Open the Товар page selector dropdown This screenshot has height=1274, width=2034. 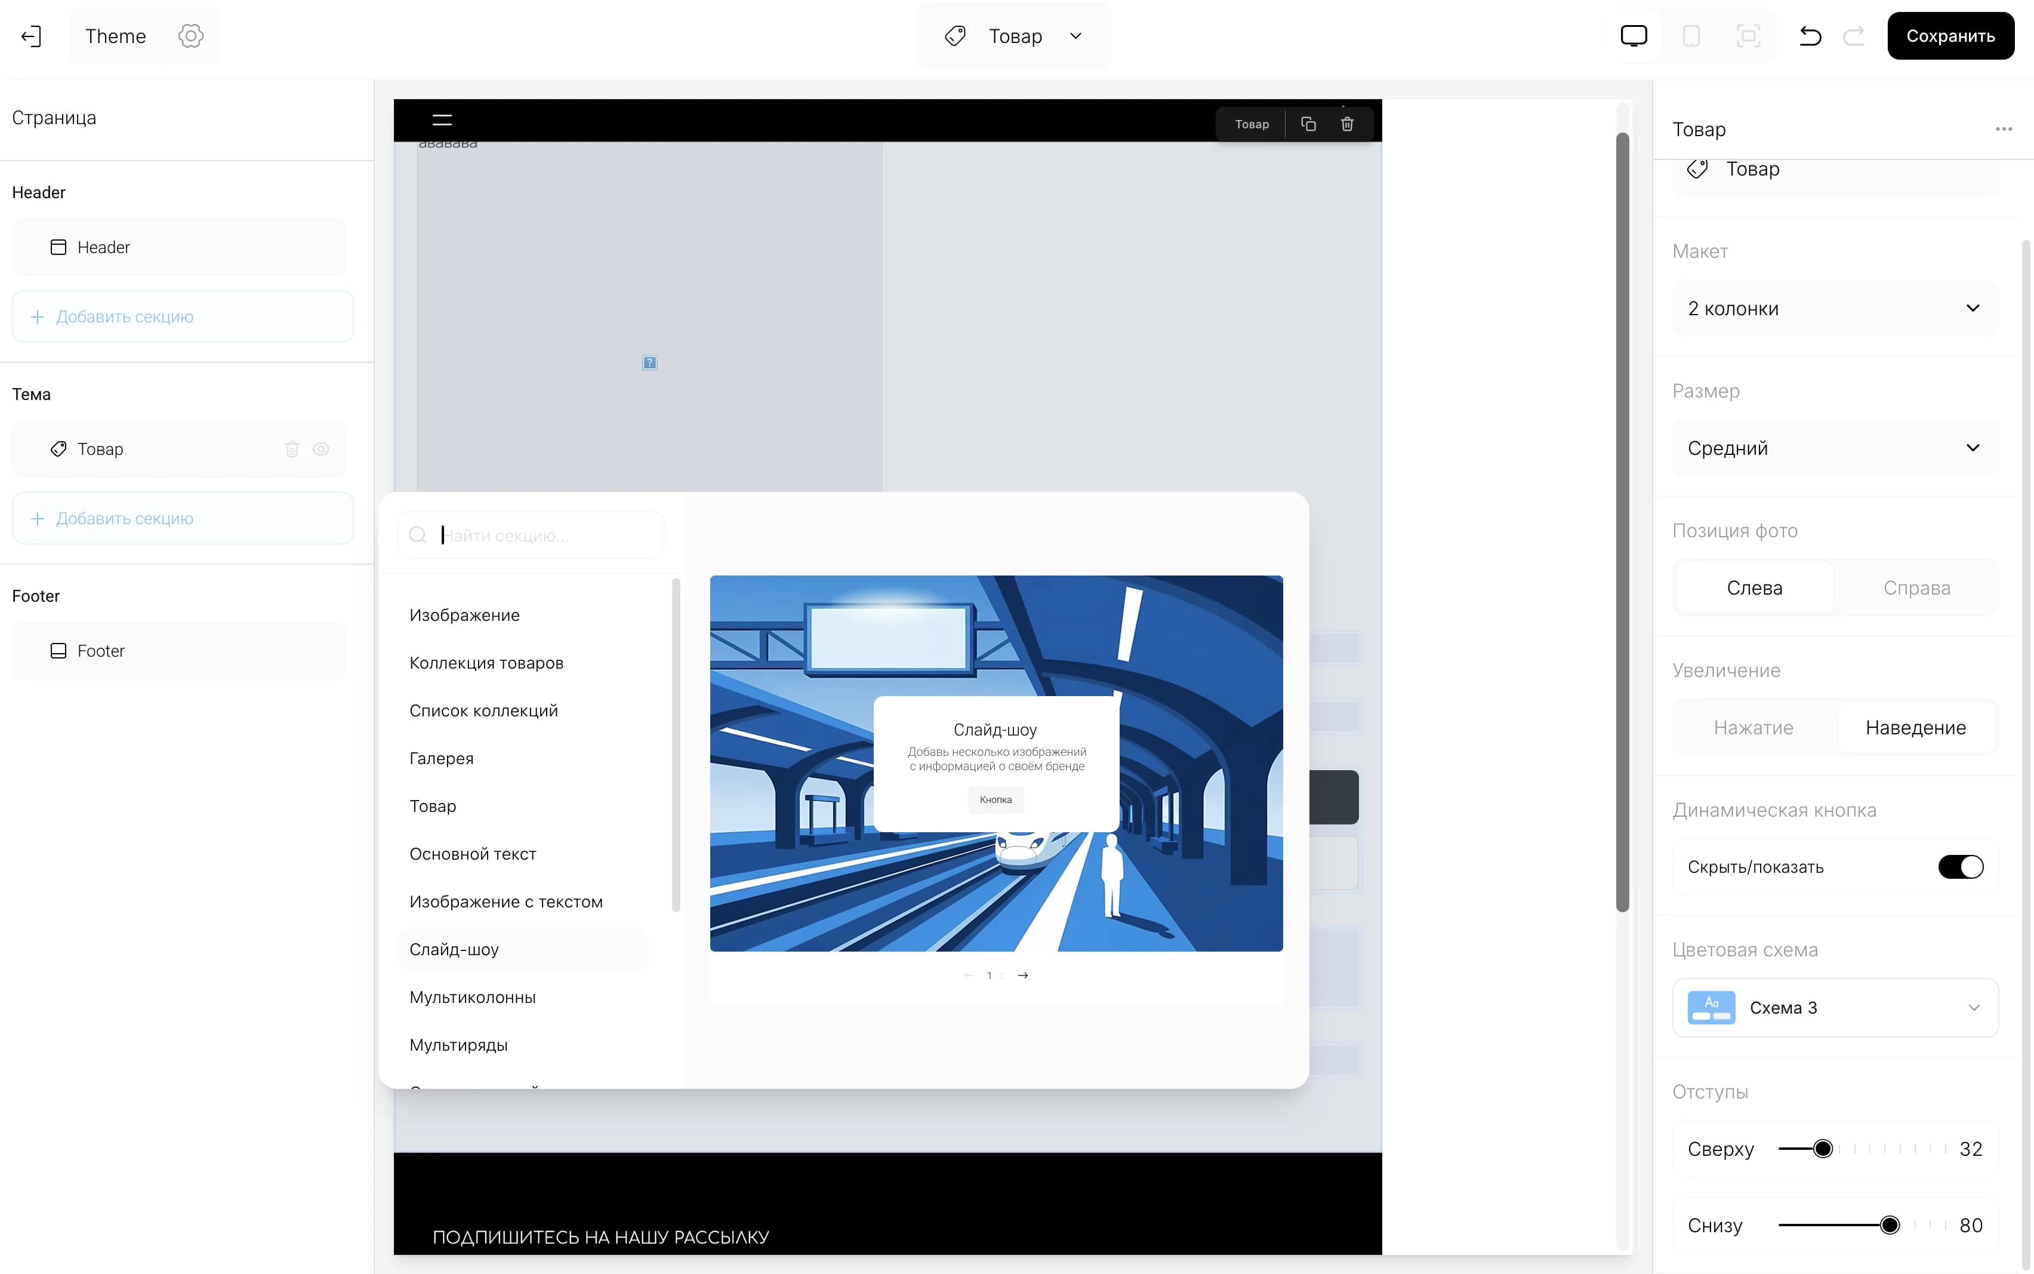click(1013, 36)
